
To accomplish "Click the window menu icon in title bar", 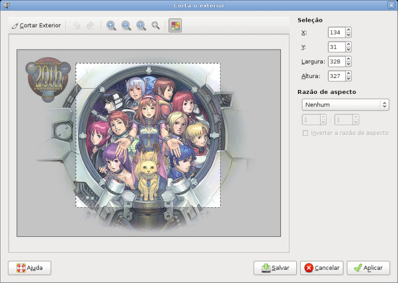I will tap(6, 5).
